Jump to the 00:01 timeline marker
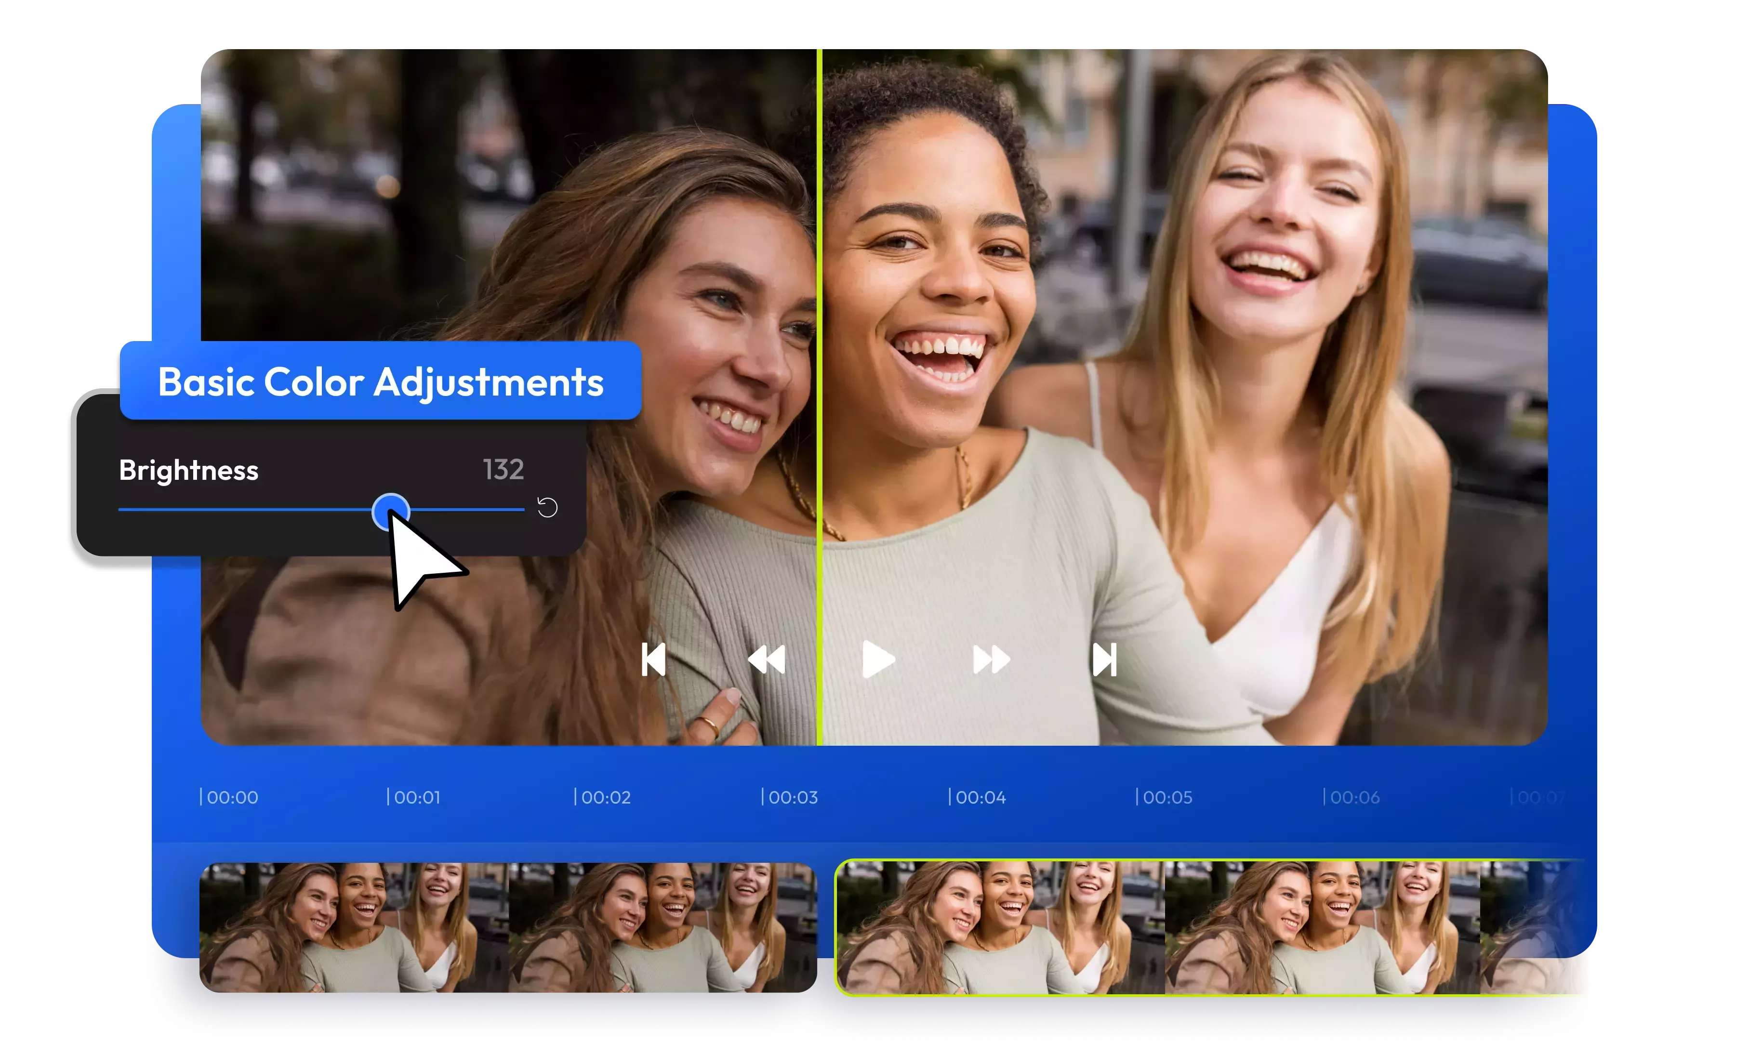The width and height of the screenshot is (1749, 1055). 416,797
